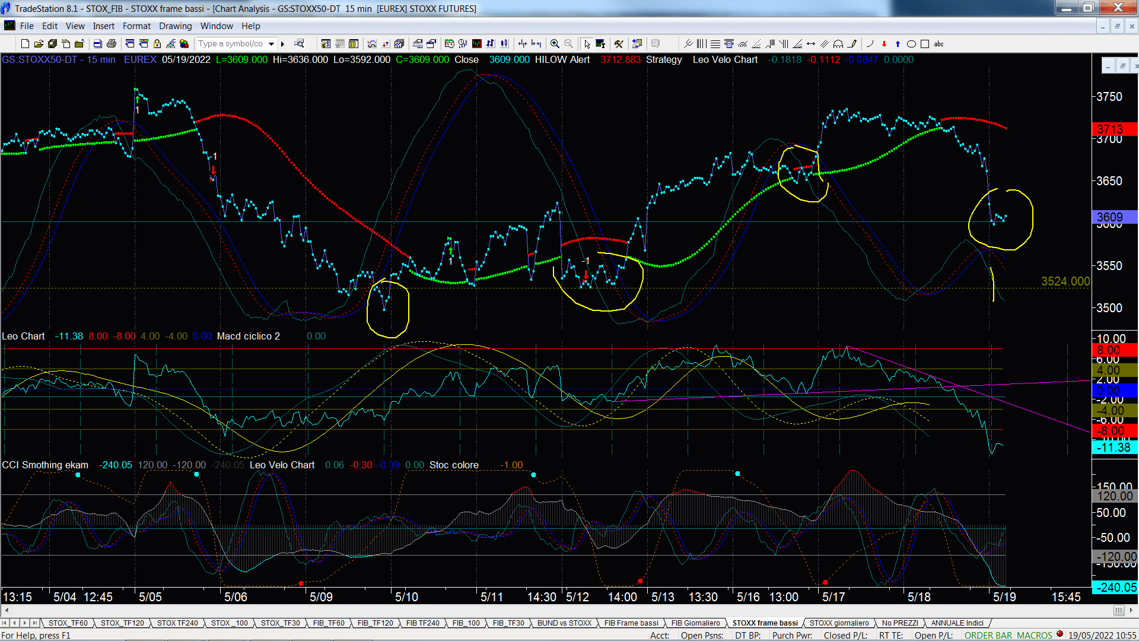The height and width of the screenshot is (641, 1139).
Task: Click the Zoom In magnifier
Action: 555,44
